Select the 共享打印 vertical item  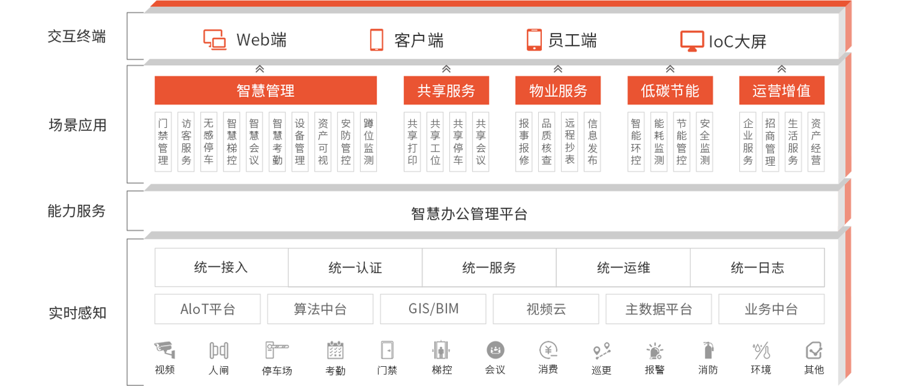click(413, 141)
